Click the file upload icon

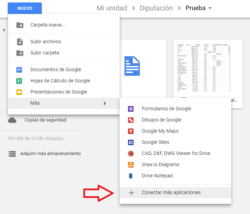tap(20, 42)
